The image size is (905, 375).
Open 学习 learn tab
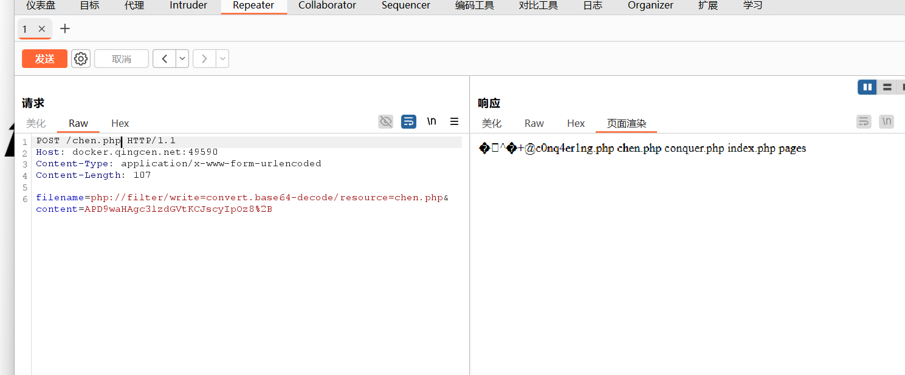click(x=753, y=5)
